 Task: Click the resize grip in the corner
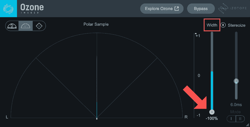tap(247, 125)
